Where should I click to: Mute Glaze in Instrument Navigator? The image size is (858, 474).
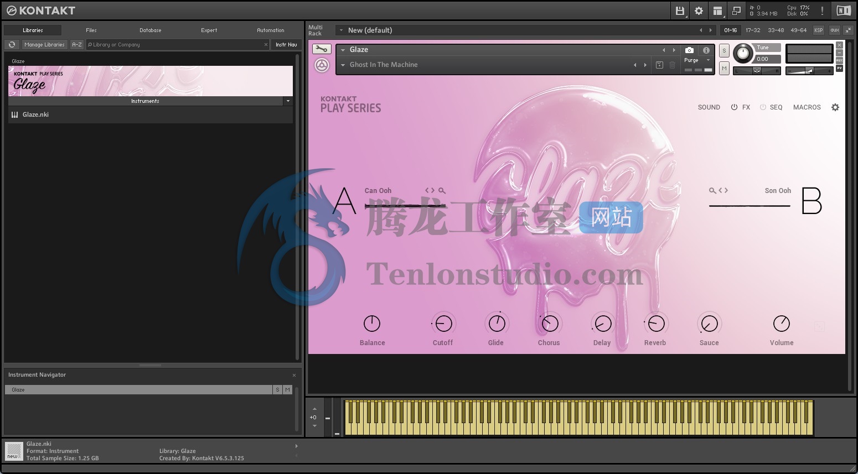pos(287,390)
